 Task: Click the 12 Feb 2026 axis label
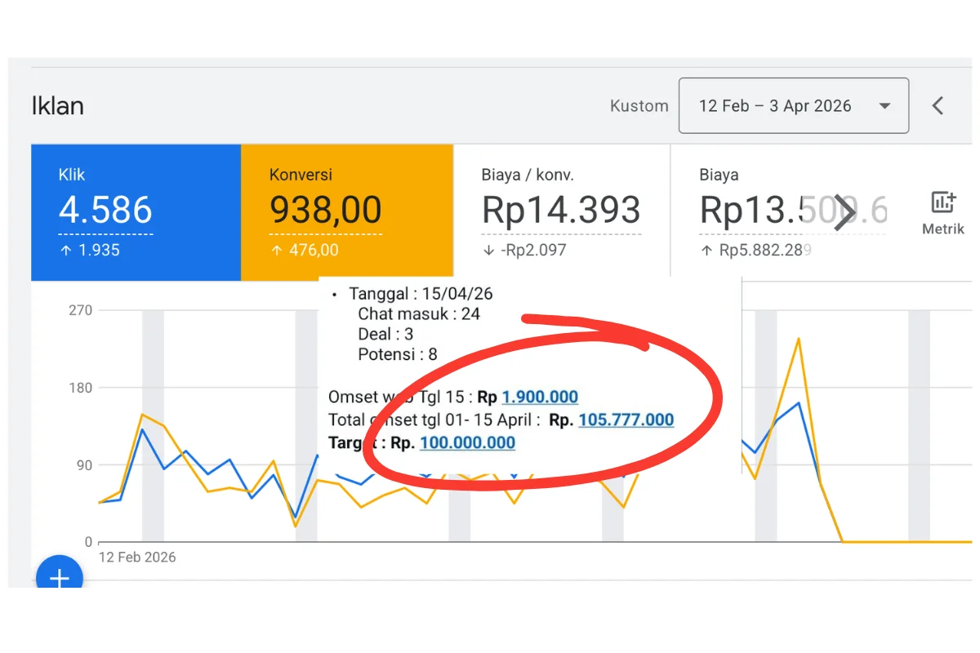pyautogui.click(x=137, y=557)
